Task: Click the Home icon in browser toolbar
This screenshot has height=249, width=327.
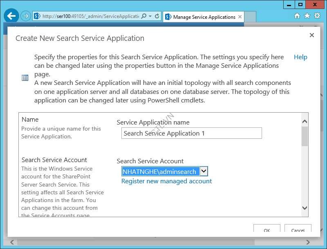Action: pos(297,16)
